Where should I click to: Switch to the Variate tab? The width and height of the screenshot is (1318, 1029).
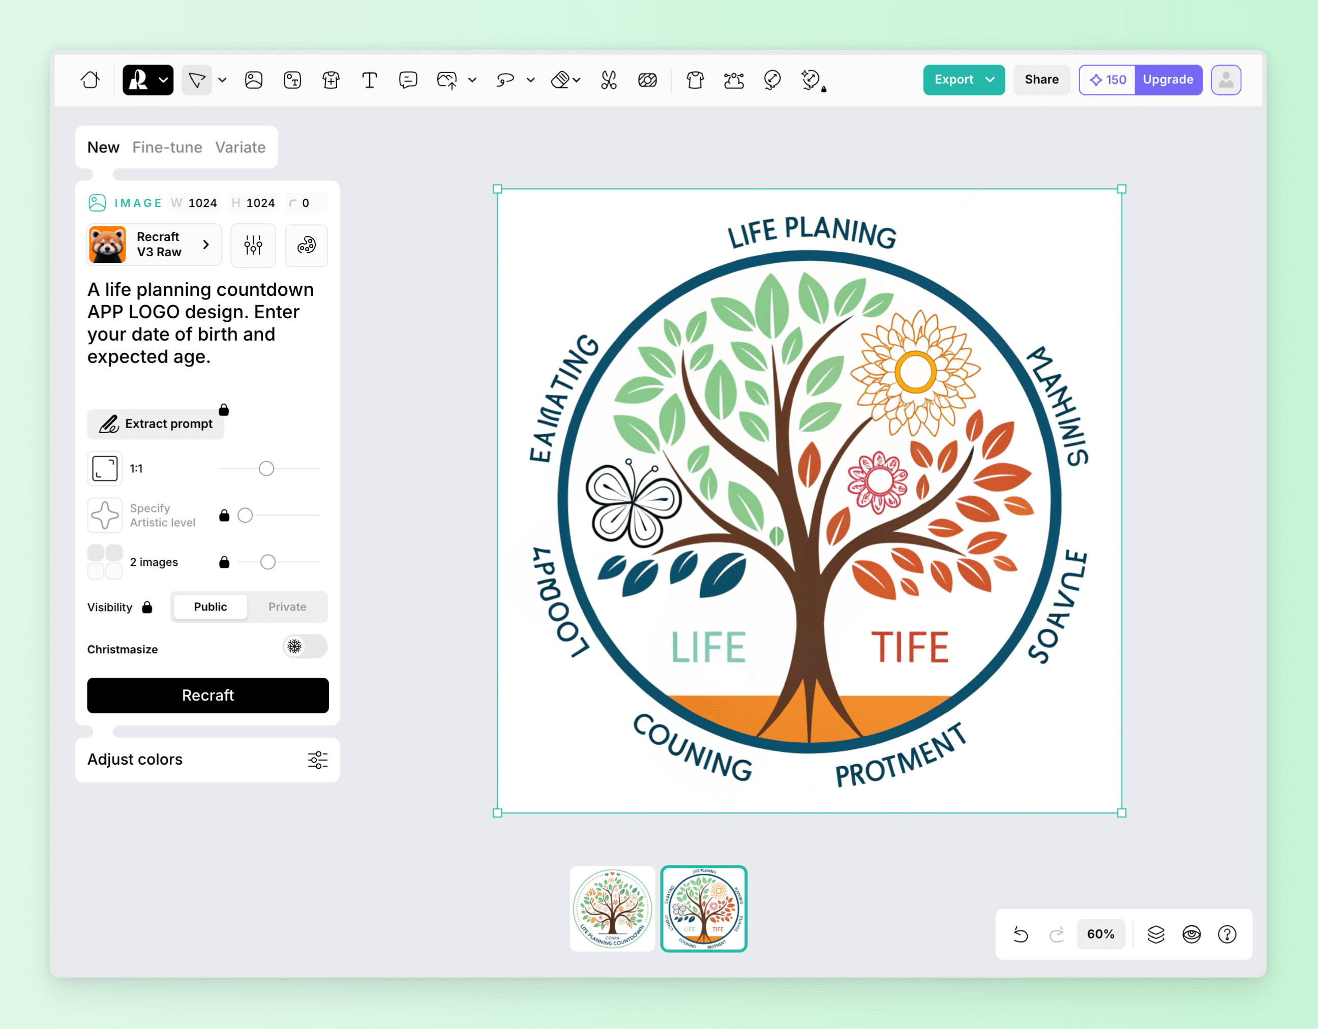point(240,147)
